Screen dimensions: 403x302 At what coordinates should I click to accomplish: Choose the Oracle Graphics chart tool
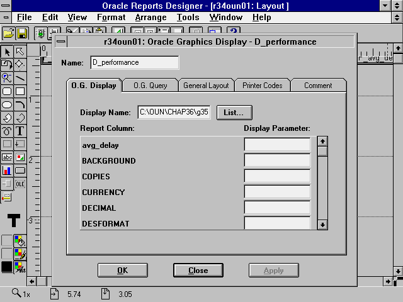pyautogui.click(x=7, y=171)
